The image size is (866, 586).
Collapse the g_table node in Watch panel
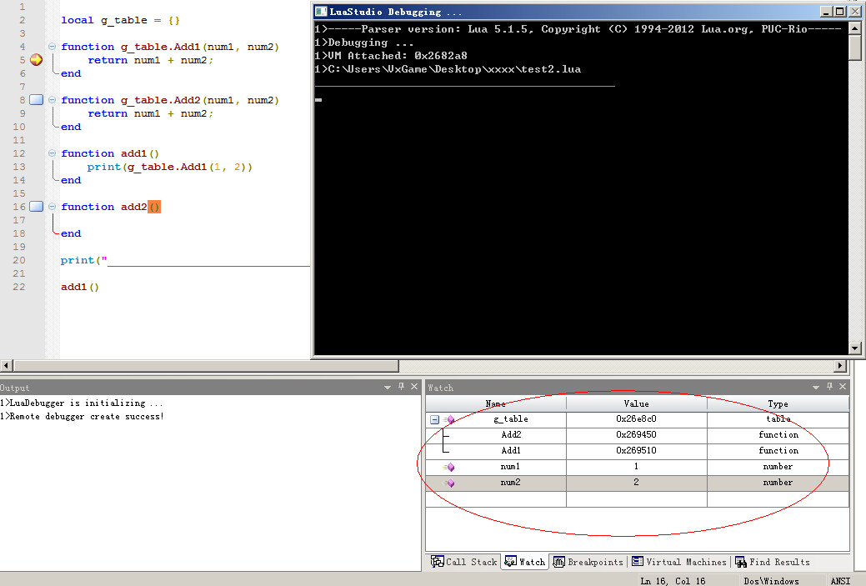pyautogui.click(x=434, y=420)
